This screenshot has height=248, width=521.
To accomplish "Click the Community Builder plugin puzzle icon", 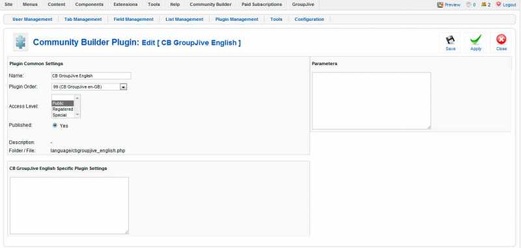I will click(21, 42).
